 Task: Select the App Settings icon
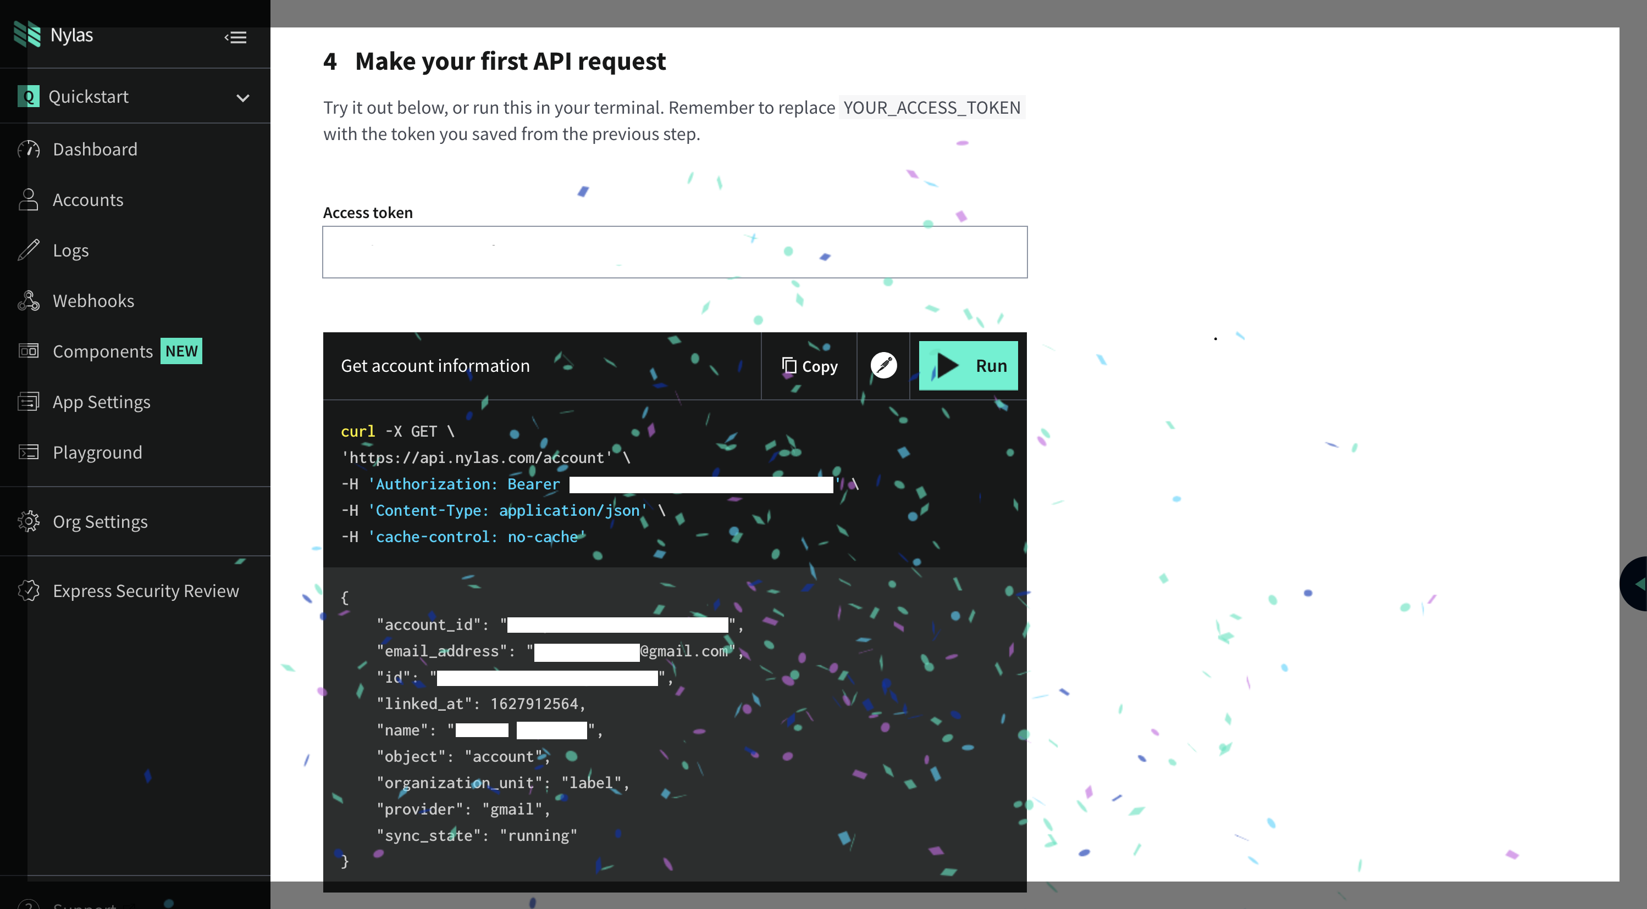[28, 401]
